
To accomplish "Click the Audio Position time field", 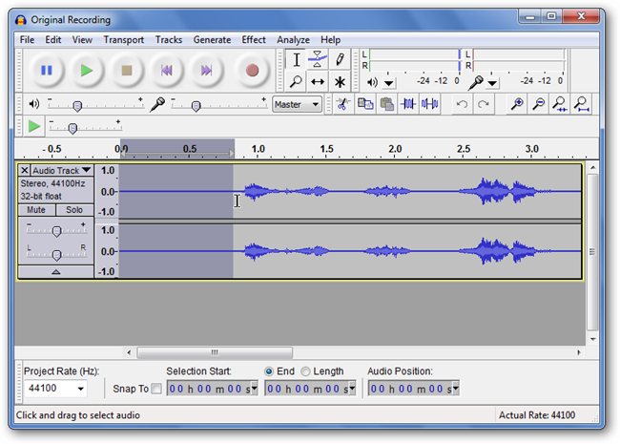I will [x=414, y=389].
